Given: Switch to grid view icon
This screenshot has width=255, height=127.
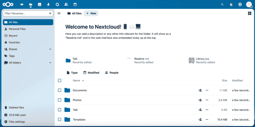Looking at the screenshot, I should point(250,13).
